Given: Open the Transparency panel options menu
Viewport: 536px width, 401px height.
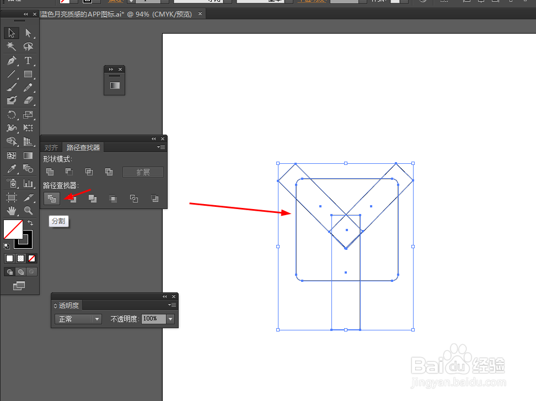Looking at the screenshot, I should [172, 304].
